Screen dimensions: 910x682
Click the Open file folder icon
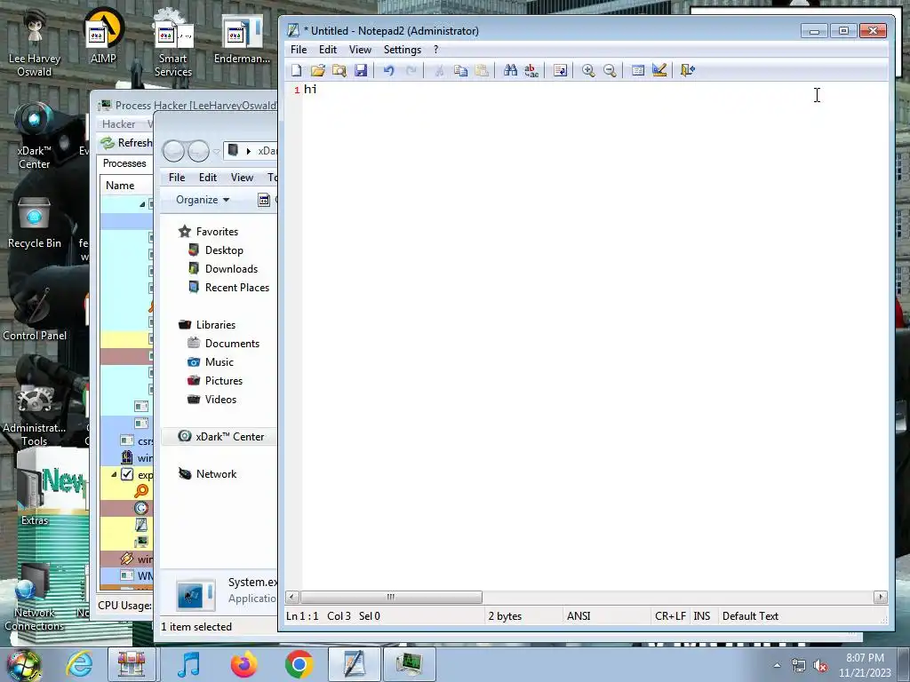[317, 71]
